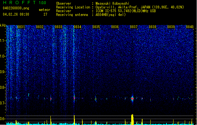This screenshot has height=125, width=197.
Task: Click the 0833 time marker
Action: [x=59, y=27]
